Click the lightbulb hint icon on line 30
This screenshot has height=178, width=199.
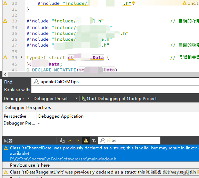click(133, 3)
